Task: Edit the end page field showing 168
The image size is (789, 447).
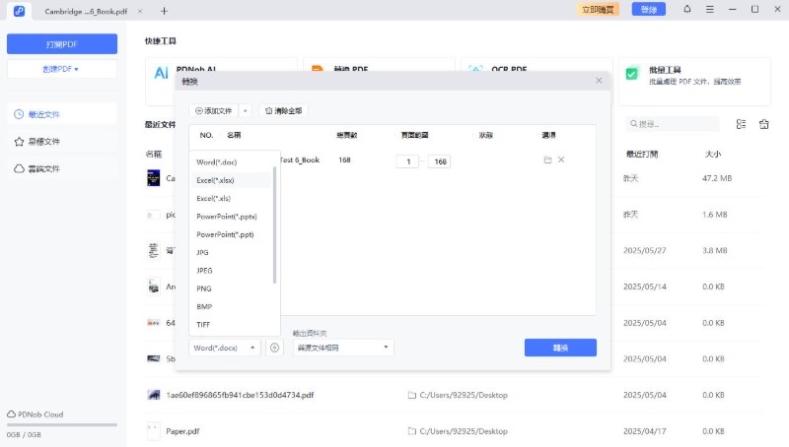Action: click(439, 161)
